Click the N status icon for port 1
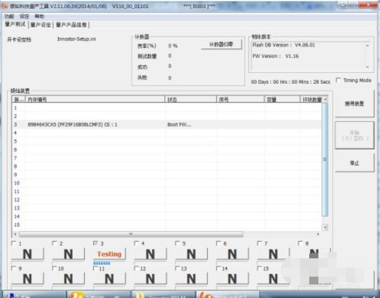 click(x=27, y=254)
